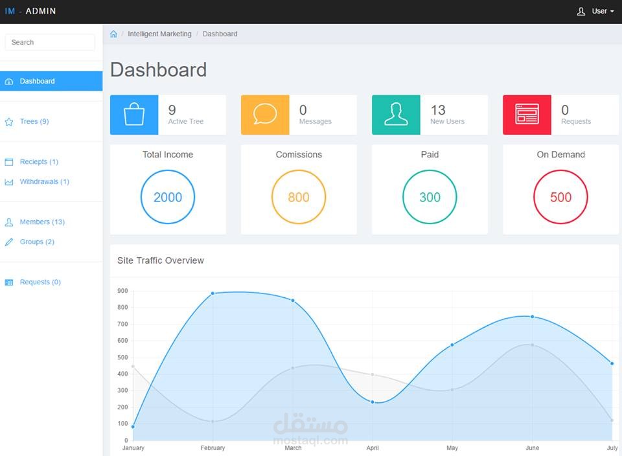The image size is (622, 456).
Task: Open Groups (2) in the sidebar
Action: click(x=37, y=242)
